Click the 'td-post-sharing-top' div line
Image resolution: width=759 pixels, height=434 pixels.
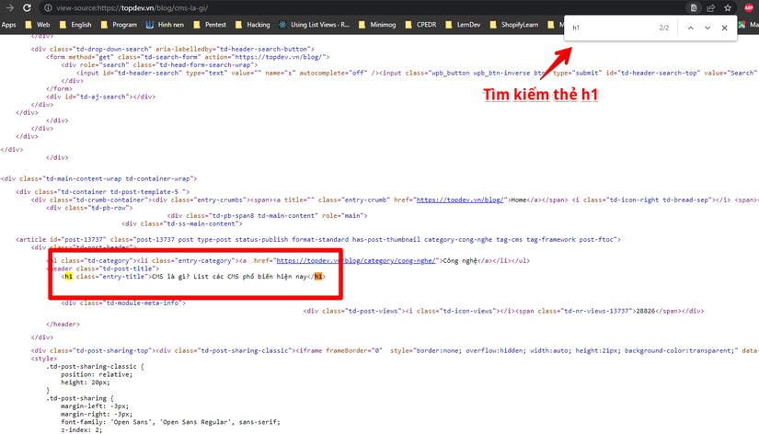click(x=395, y=350)
